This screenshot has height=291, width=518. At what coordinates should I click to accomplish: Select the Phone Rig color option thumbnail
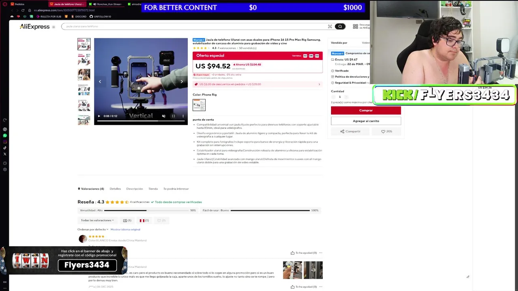(x=199, y=105)
